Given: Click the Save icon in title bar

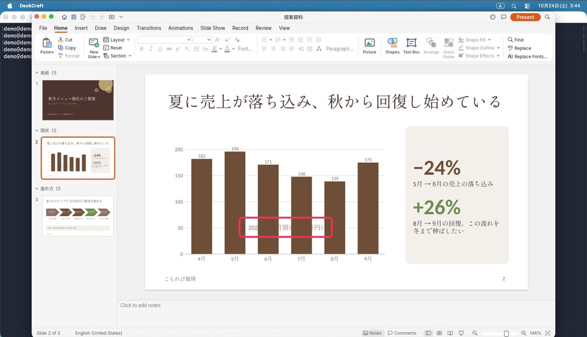Looking at the screenshot, I should pos(74,17).
